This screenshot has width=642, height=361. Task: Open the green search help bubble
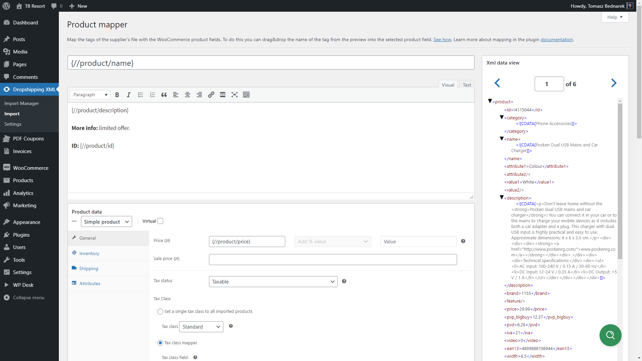click(x=610, y=335)
